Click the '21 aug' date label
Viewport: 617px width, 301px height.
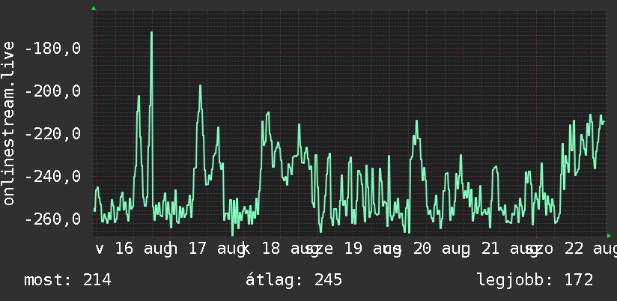coord(508,249)
